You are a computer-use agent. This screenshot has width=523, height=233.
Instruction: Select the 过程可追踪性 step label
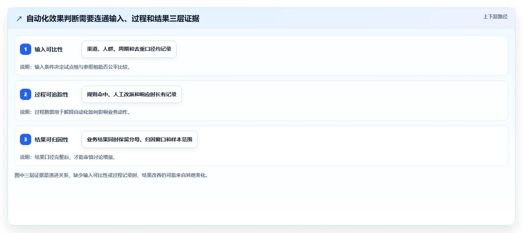[52, 94]
